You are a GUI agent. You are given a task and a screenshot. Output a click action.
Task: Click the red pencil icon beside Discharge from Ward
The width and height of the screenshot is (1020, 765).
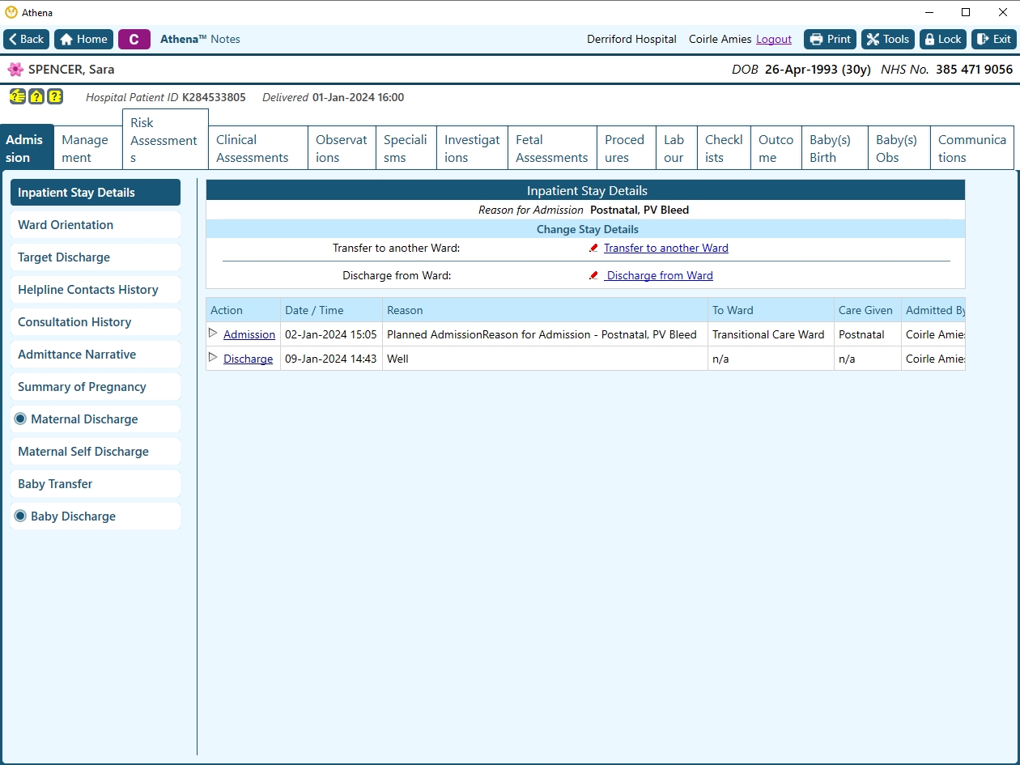tap(593, 276)
